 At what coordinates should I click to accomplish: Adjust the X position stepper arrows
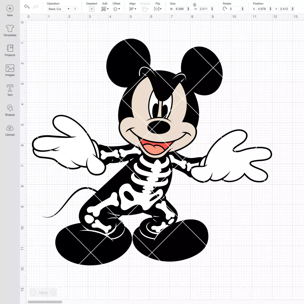[271, 9]
